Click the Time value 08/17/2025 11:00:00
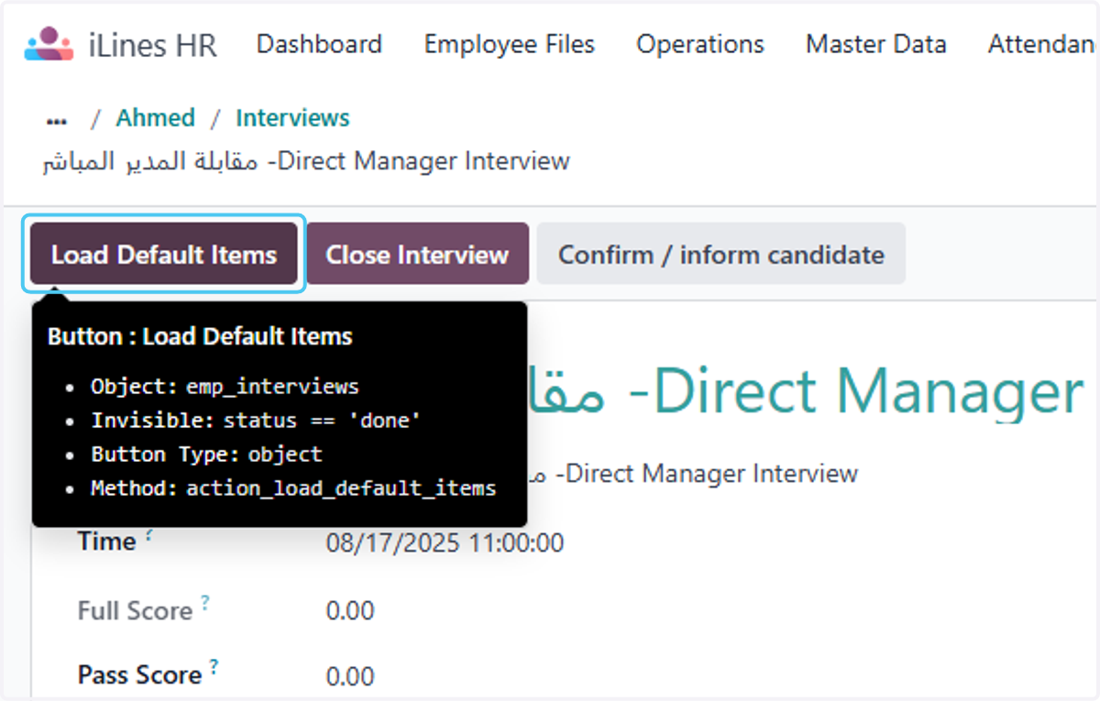Screen dimensions: 1100x701 tap(445, 543)
